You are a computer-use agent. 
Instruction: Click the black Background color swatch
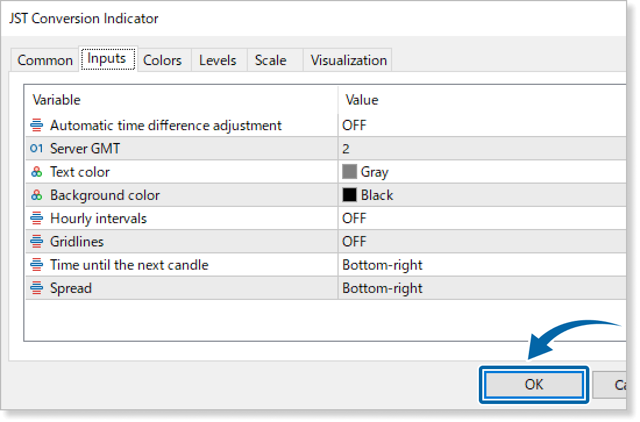pyautogui.click(x=350, y=195)
